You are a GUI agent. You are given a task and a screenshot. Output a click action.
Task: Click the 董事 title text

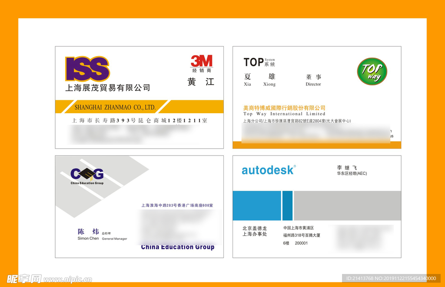313,77
